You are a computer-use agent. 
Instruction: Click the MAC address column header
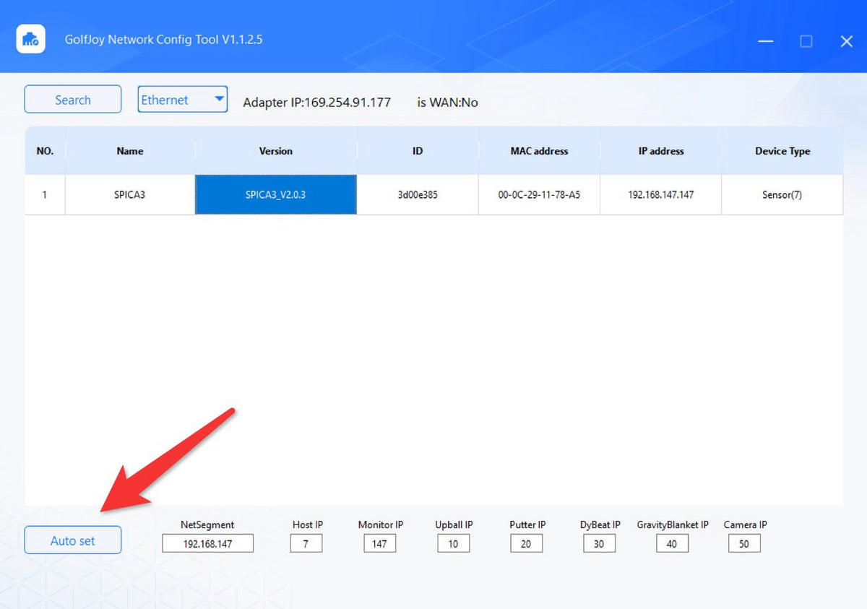click(539, 151)
